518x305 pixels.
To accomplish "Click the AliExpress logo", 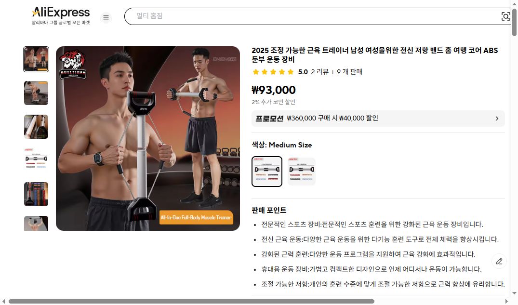I will (x=60, y=12).
